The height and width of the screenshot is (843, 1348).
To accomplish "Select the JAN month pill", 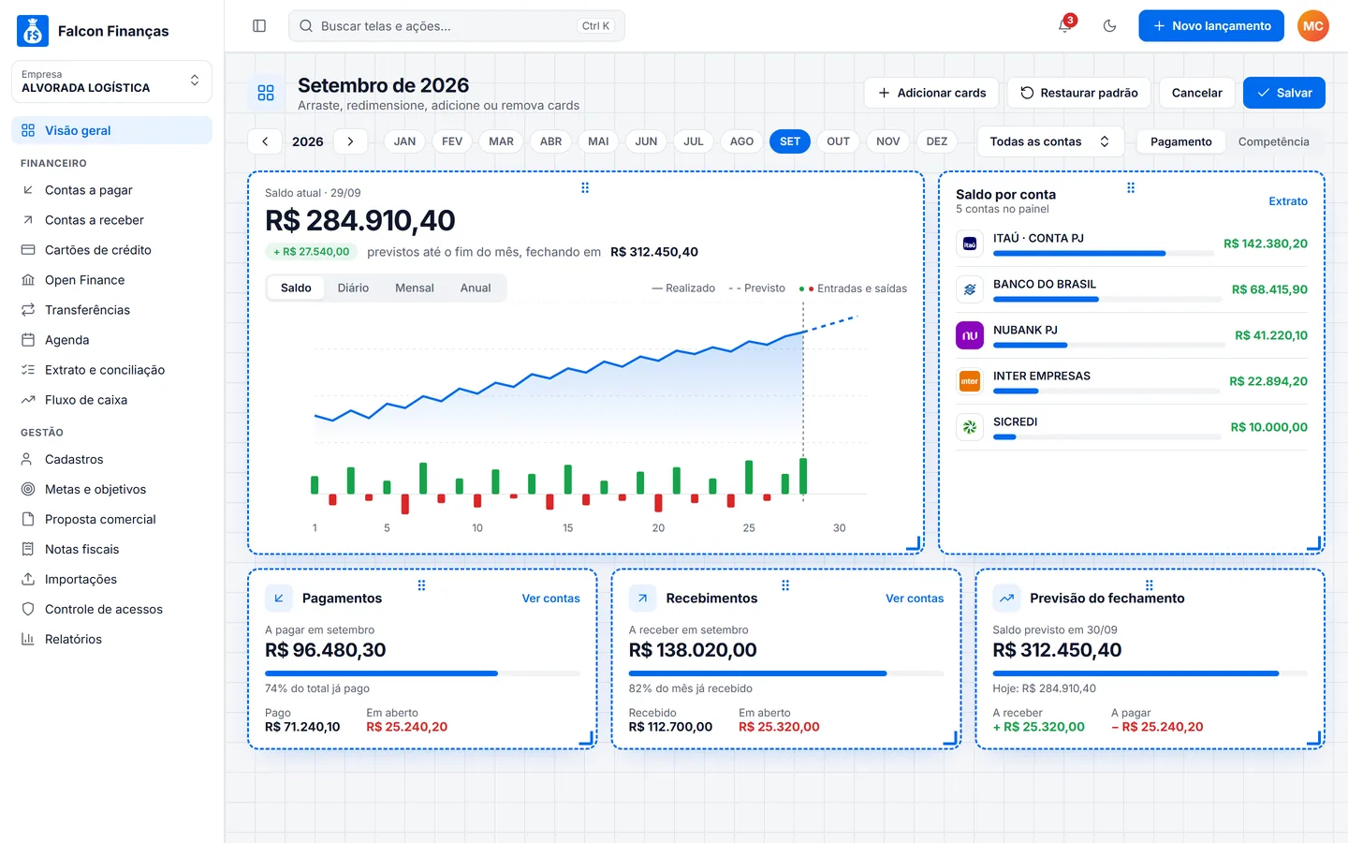I will click(x=404, y=141).
